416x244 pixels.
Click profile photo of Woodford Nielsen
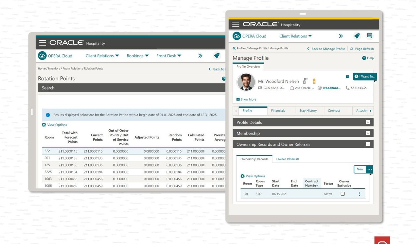[x=246, y=82]
